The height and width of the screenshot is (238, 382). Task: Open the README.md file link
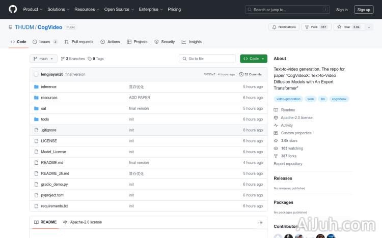[52, 163]
